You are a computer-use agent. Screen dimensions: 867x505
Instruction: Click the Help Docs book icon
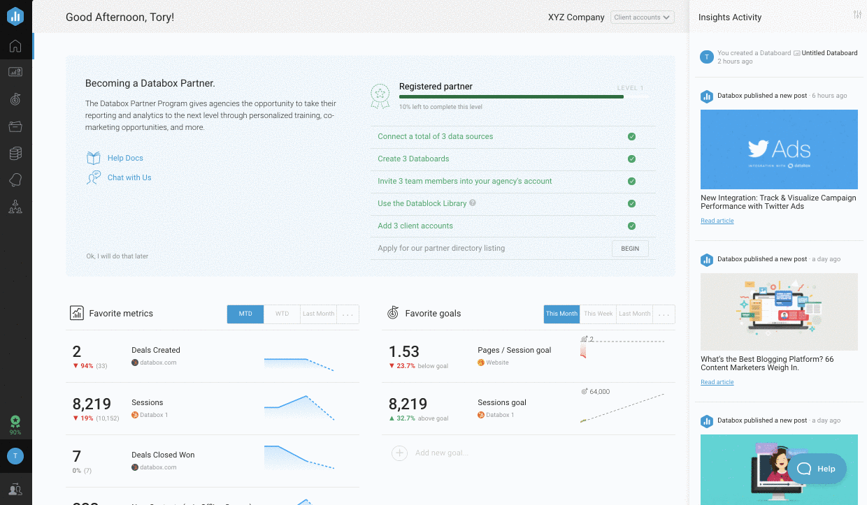pyautogui.click(x=94, y=158)
